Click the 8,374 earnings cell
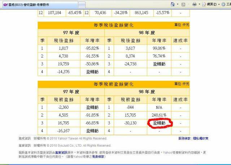 click(130, 56)
